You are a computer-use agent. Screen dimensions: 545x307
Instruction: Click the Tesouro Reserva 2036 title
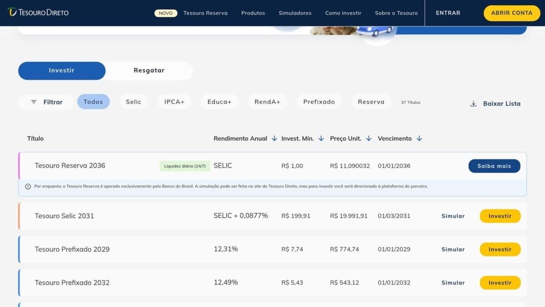[70, 166]
